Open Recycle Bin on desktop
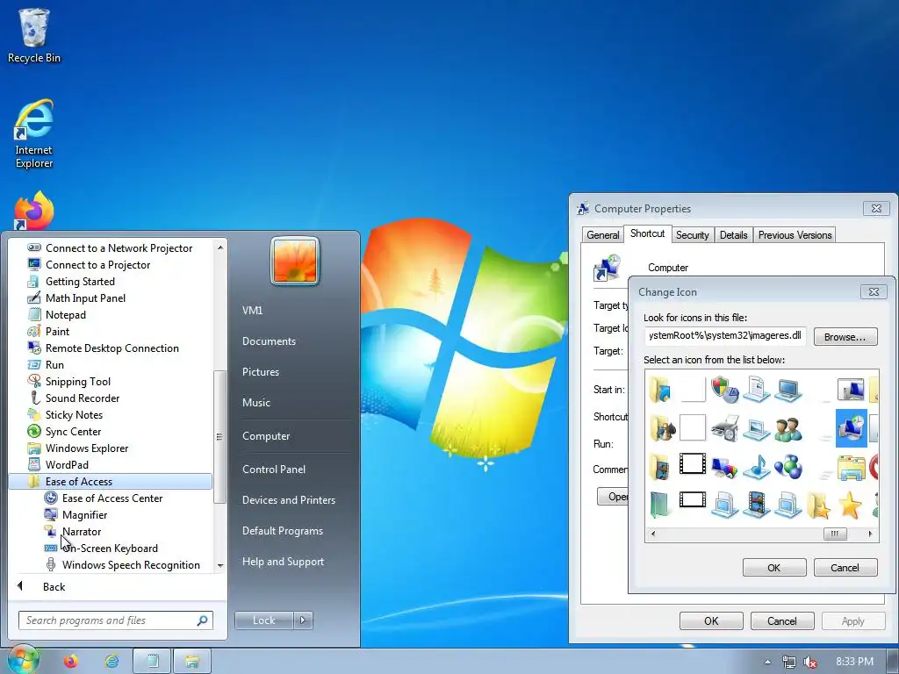Viewport: 899px width, 674px height. 34,35
